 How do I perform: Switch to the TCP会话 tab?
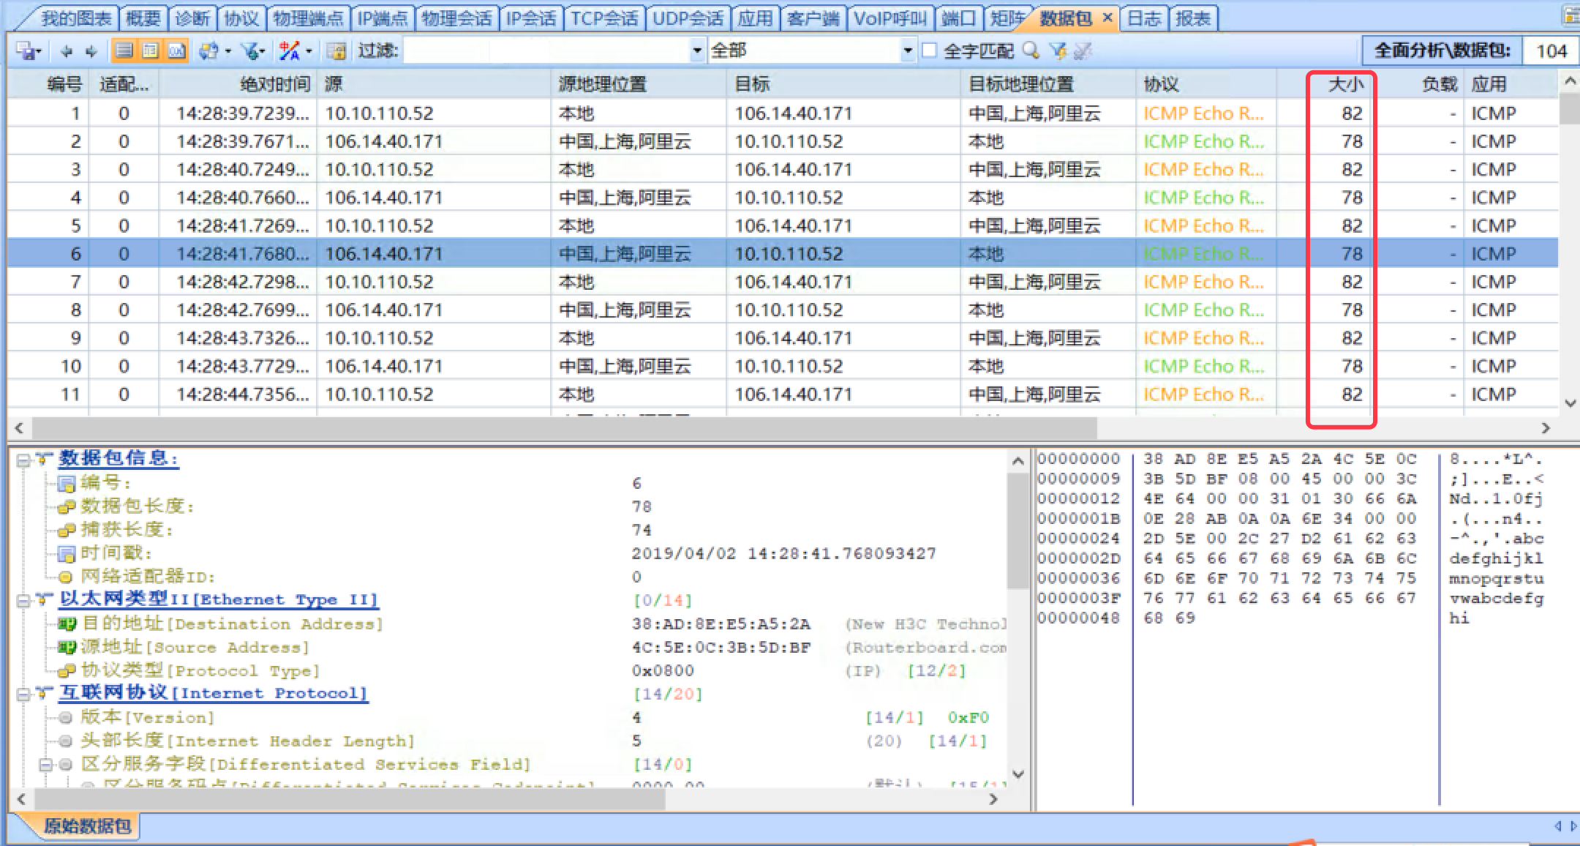[604, 18]
